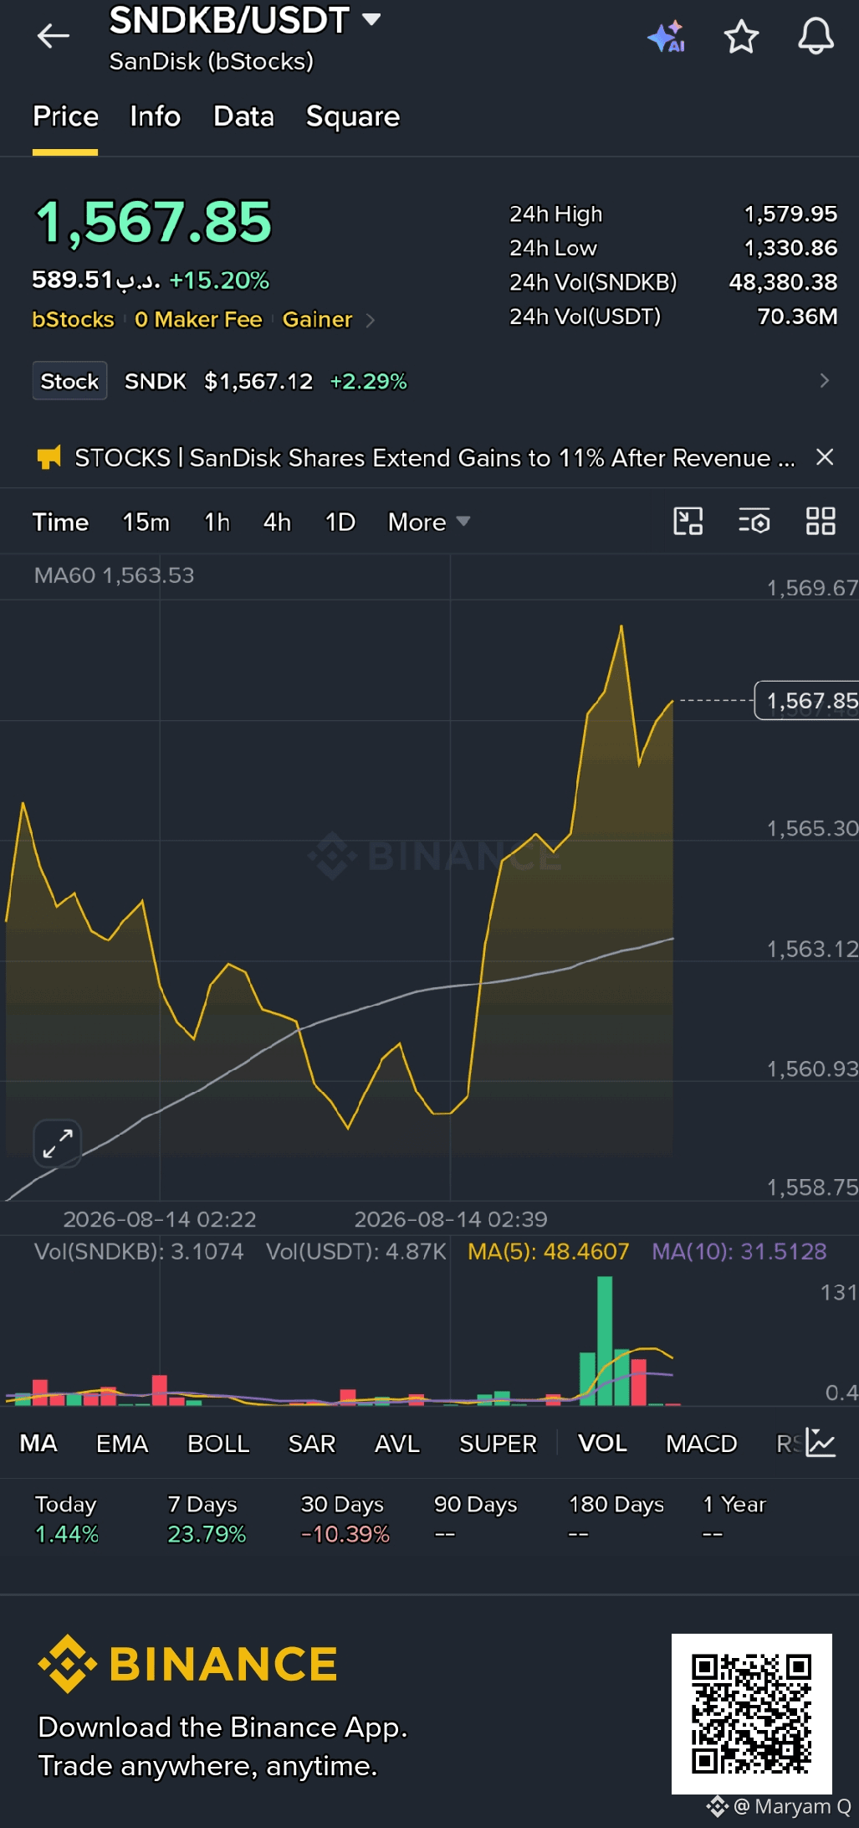
Task: Expand chart to fullscreen
Action: click(58, 1143)
